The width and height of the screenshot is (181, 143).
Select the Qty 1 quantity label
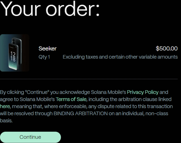coord(44,57)
